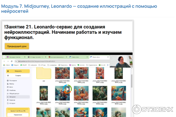Click the Создать button with plus icon
This screenshot has height=117, width=176.
[x=18, y=76]
